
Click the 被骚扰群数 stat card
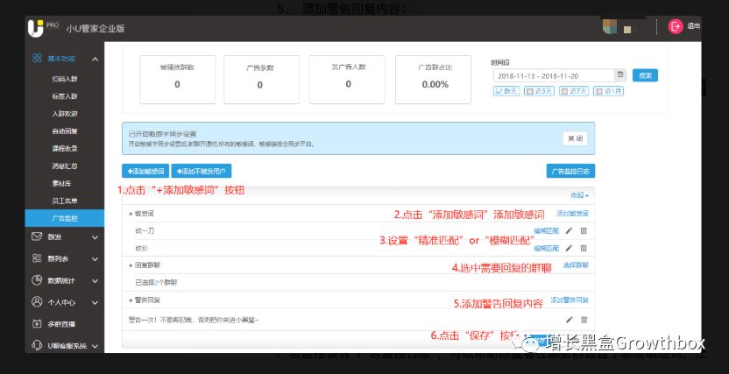(x=177, y=80)
